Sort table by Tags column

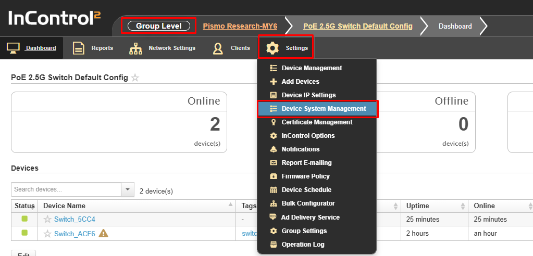coord(249,206)
